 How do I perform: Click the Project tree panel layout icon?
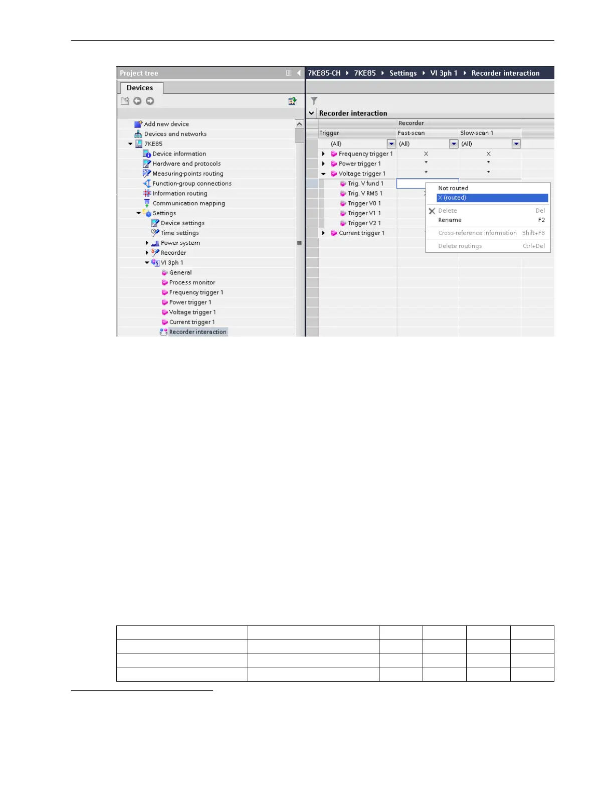tap(289, 73)
